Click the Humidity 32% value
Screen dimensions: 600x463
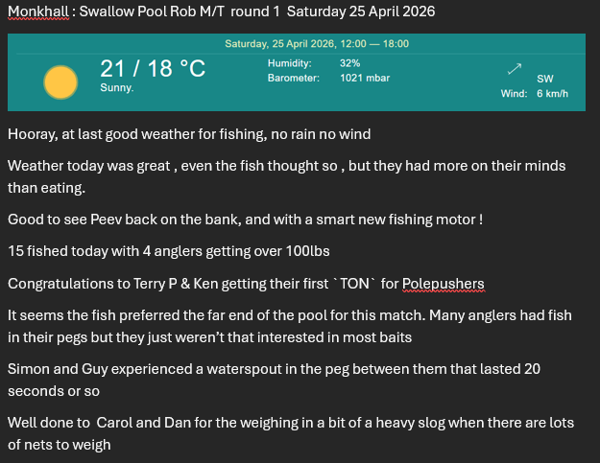350,62
